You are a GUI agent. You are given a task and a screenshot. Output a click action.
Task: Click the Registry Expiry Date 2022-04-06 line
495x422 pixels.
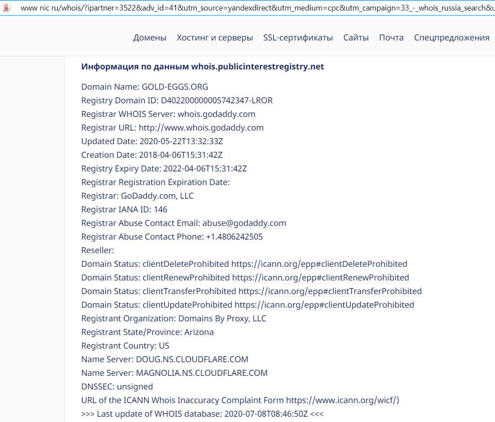point(164,168)
